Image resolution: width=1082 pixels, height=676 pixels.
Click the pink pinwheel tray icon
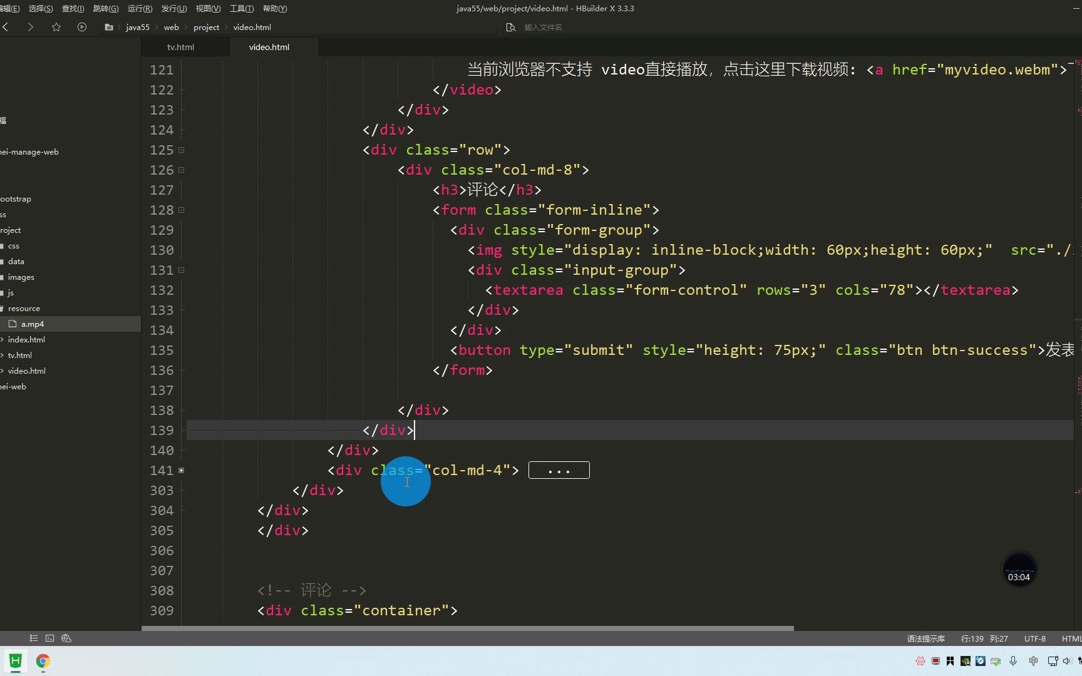coord(920,661)
